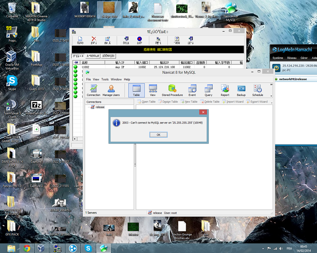Viewport: 317px width, 253px height.
Task: Select the View toolbar button in Navicat
Action: click(153, 90)
